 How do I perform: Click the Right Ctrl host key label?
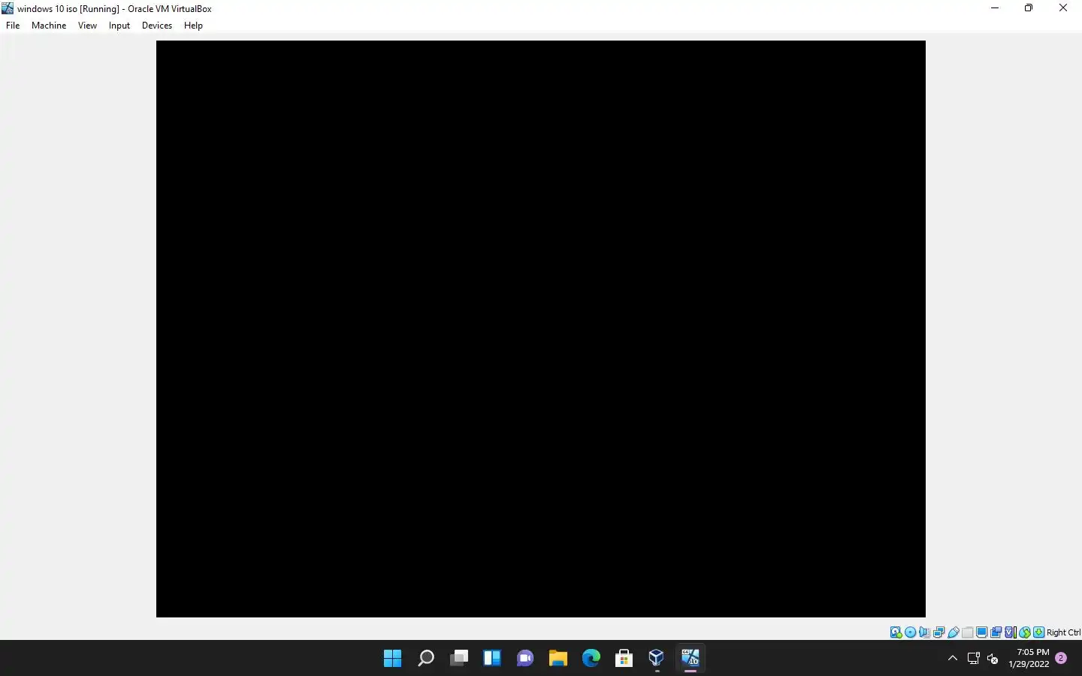tap(1064, 632)
